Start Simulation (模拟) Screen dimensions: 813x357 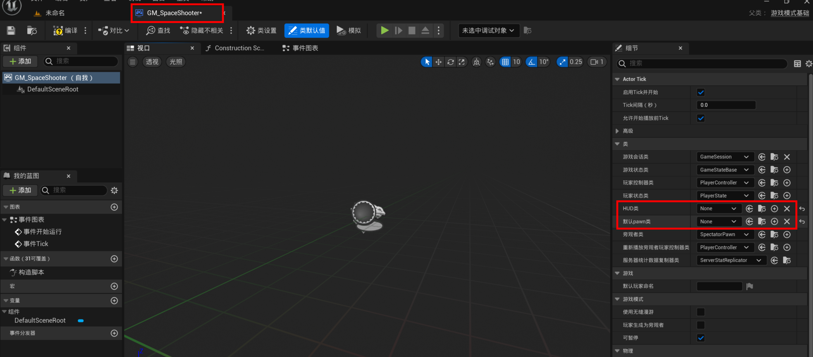[x=349, y=30]
